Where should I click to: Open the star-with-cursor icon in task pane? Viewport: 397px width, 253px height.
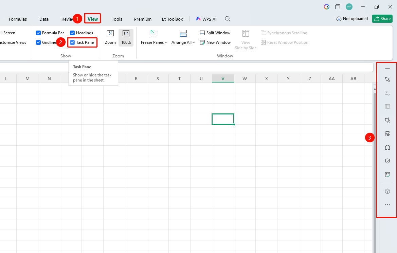(387, 120)
